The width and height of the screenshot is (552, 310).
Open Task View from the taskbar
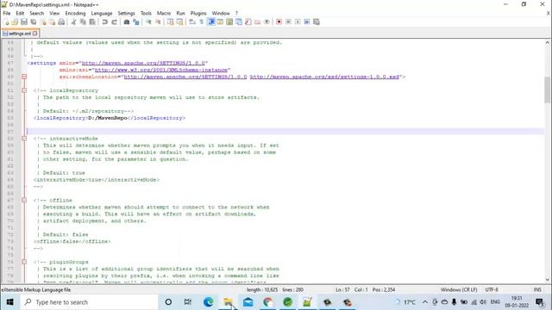tap(188, 302)
